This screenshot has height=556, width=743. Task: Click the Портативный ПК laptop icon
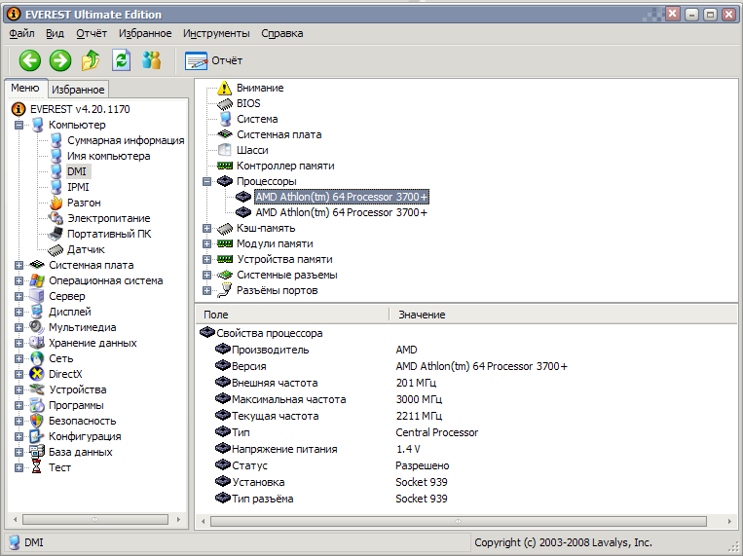tap(56, 234)
